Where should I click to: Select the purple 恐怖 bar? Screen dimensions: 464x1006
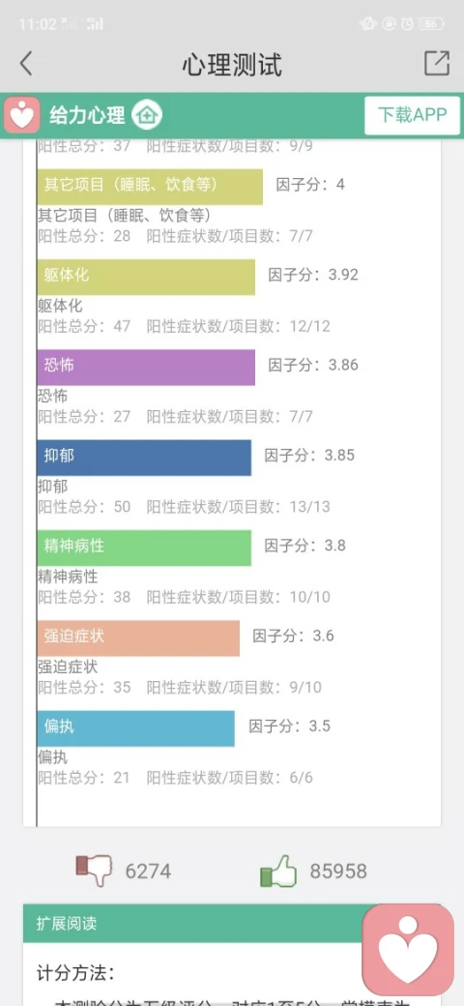[146, 368]
